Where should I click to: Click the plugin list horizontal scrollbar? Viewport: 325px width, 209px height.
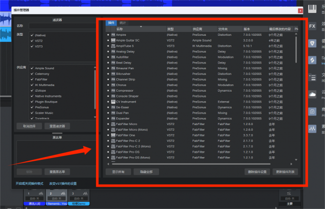(x=191, y=164)
